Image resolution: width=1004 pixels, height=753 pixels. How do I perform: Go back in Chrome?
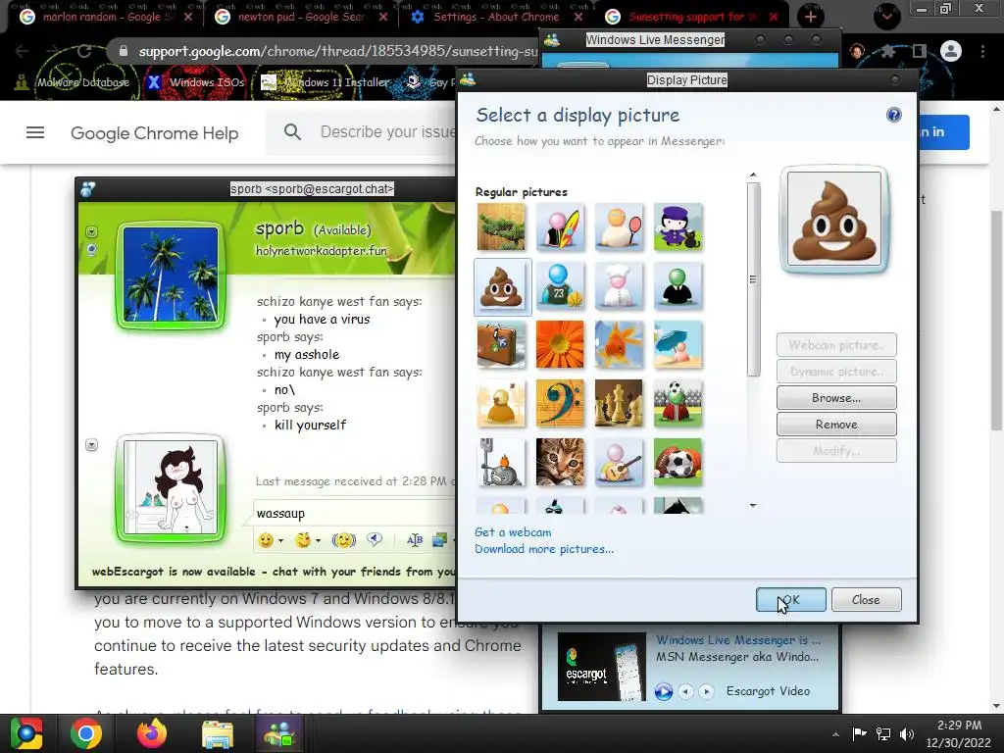pos(23,51)
